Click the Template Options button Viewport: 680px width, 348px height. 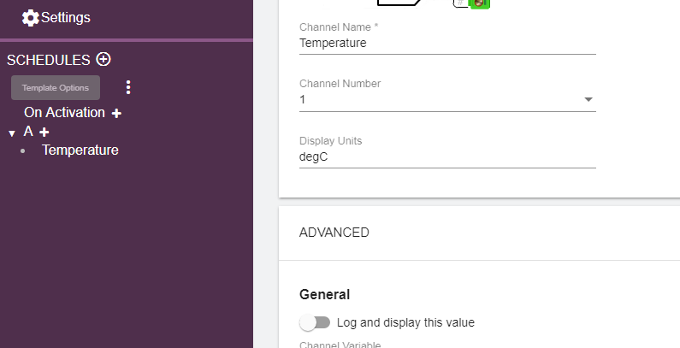pyautogui.click(x=56, y=87)
